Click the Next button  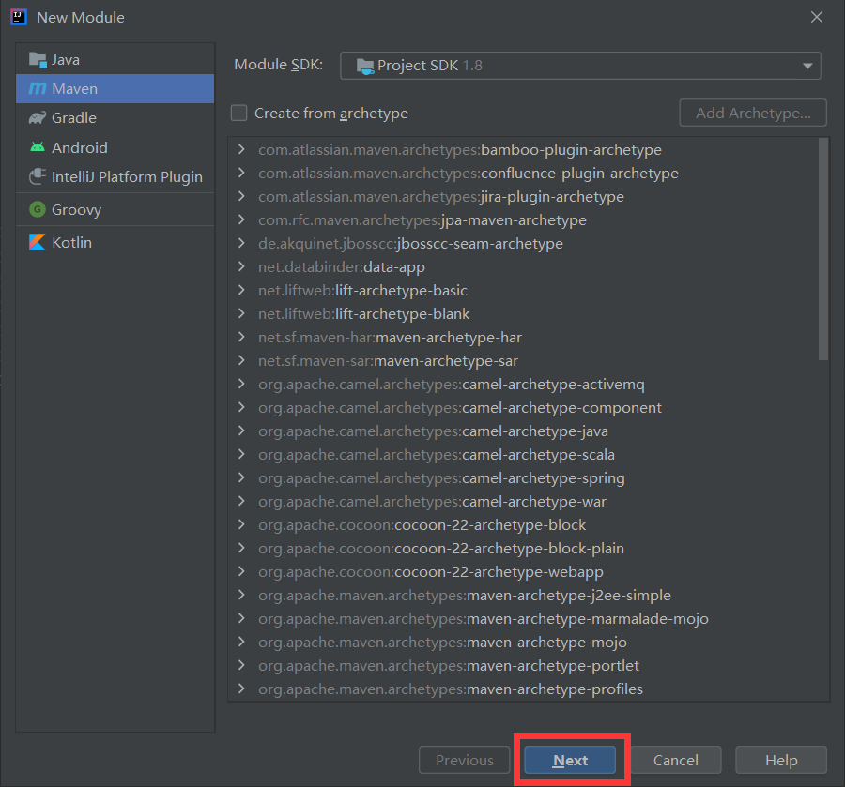tap(570, 760)
